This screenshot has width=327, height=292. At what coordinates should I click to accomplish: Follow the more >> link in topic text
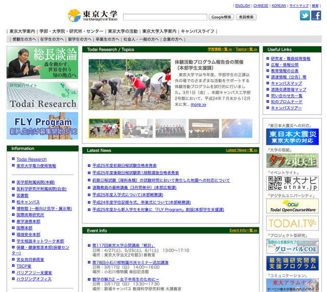[x=198, y=104]
